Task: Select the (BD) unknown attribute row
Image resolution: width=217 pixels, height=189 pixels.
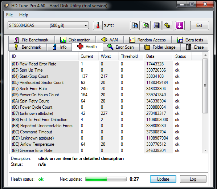Action: pyautogui.click(x=106, y=138)
